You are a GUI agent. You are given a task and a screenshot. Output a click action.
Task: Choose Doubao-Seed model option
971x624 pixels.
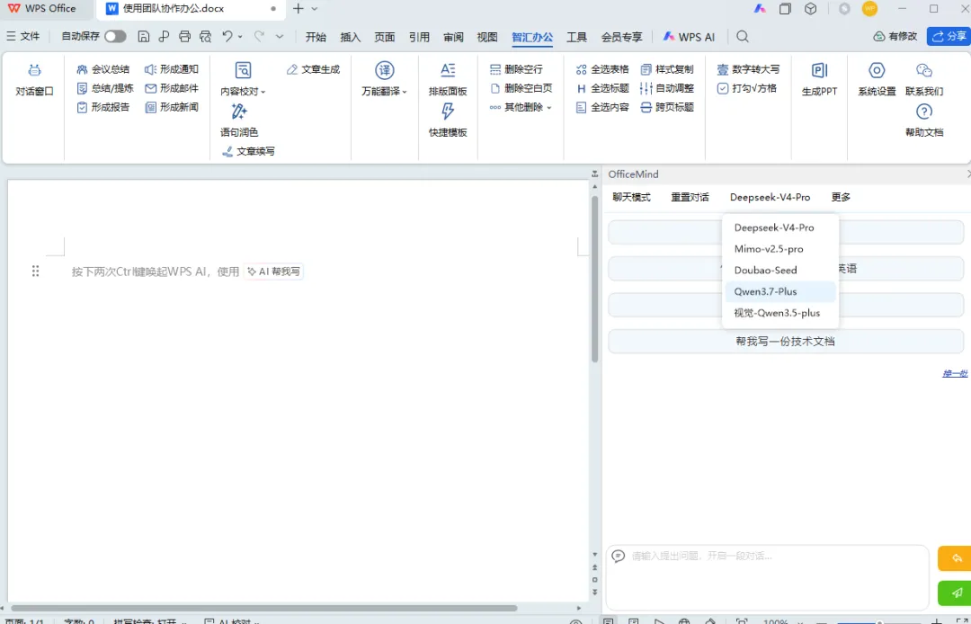(x=780, y=270)
